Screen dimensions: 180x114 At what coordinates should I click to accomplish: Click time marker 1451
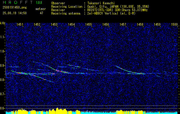pos(20,24)
